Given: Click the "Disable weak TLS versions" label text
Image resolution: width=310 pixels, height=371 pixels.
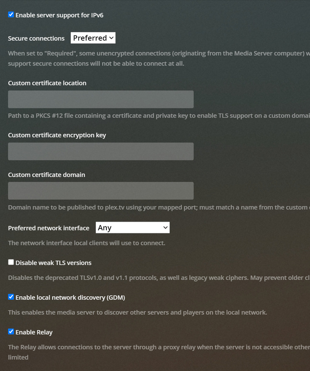Looking at the screenshot, I should 53,263.
